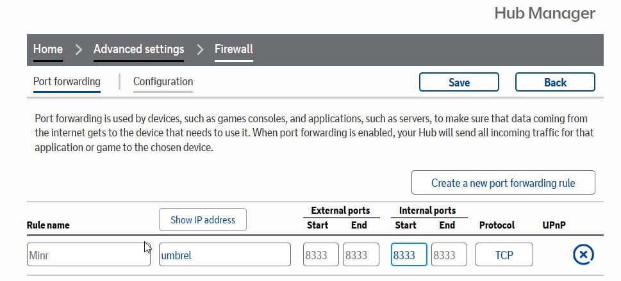Click the Hub Manager title
The width and height of the screenshot is (621, 281).
click(545, 13)
